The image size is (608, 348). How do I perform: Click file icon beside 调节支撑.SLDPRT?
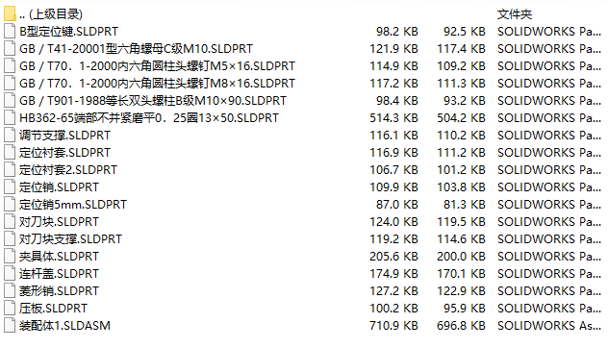pos(10,136)
